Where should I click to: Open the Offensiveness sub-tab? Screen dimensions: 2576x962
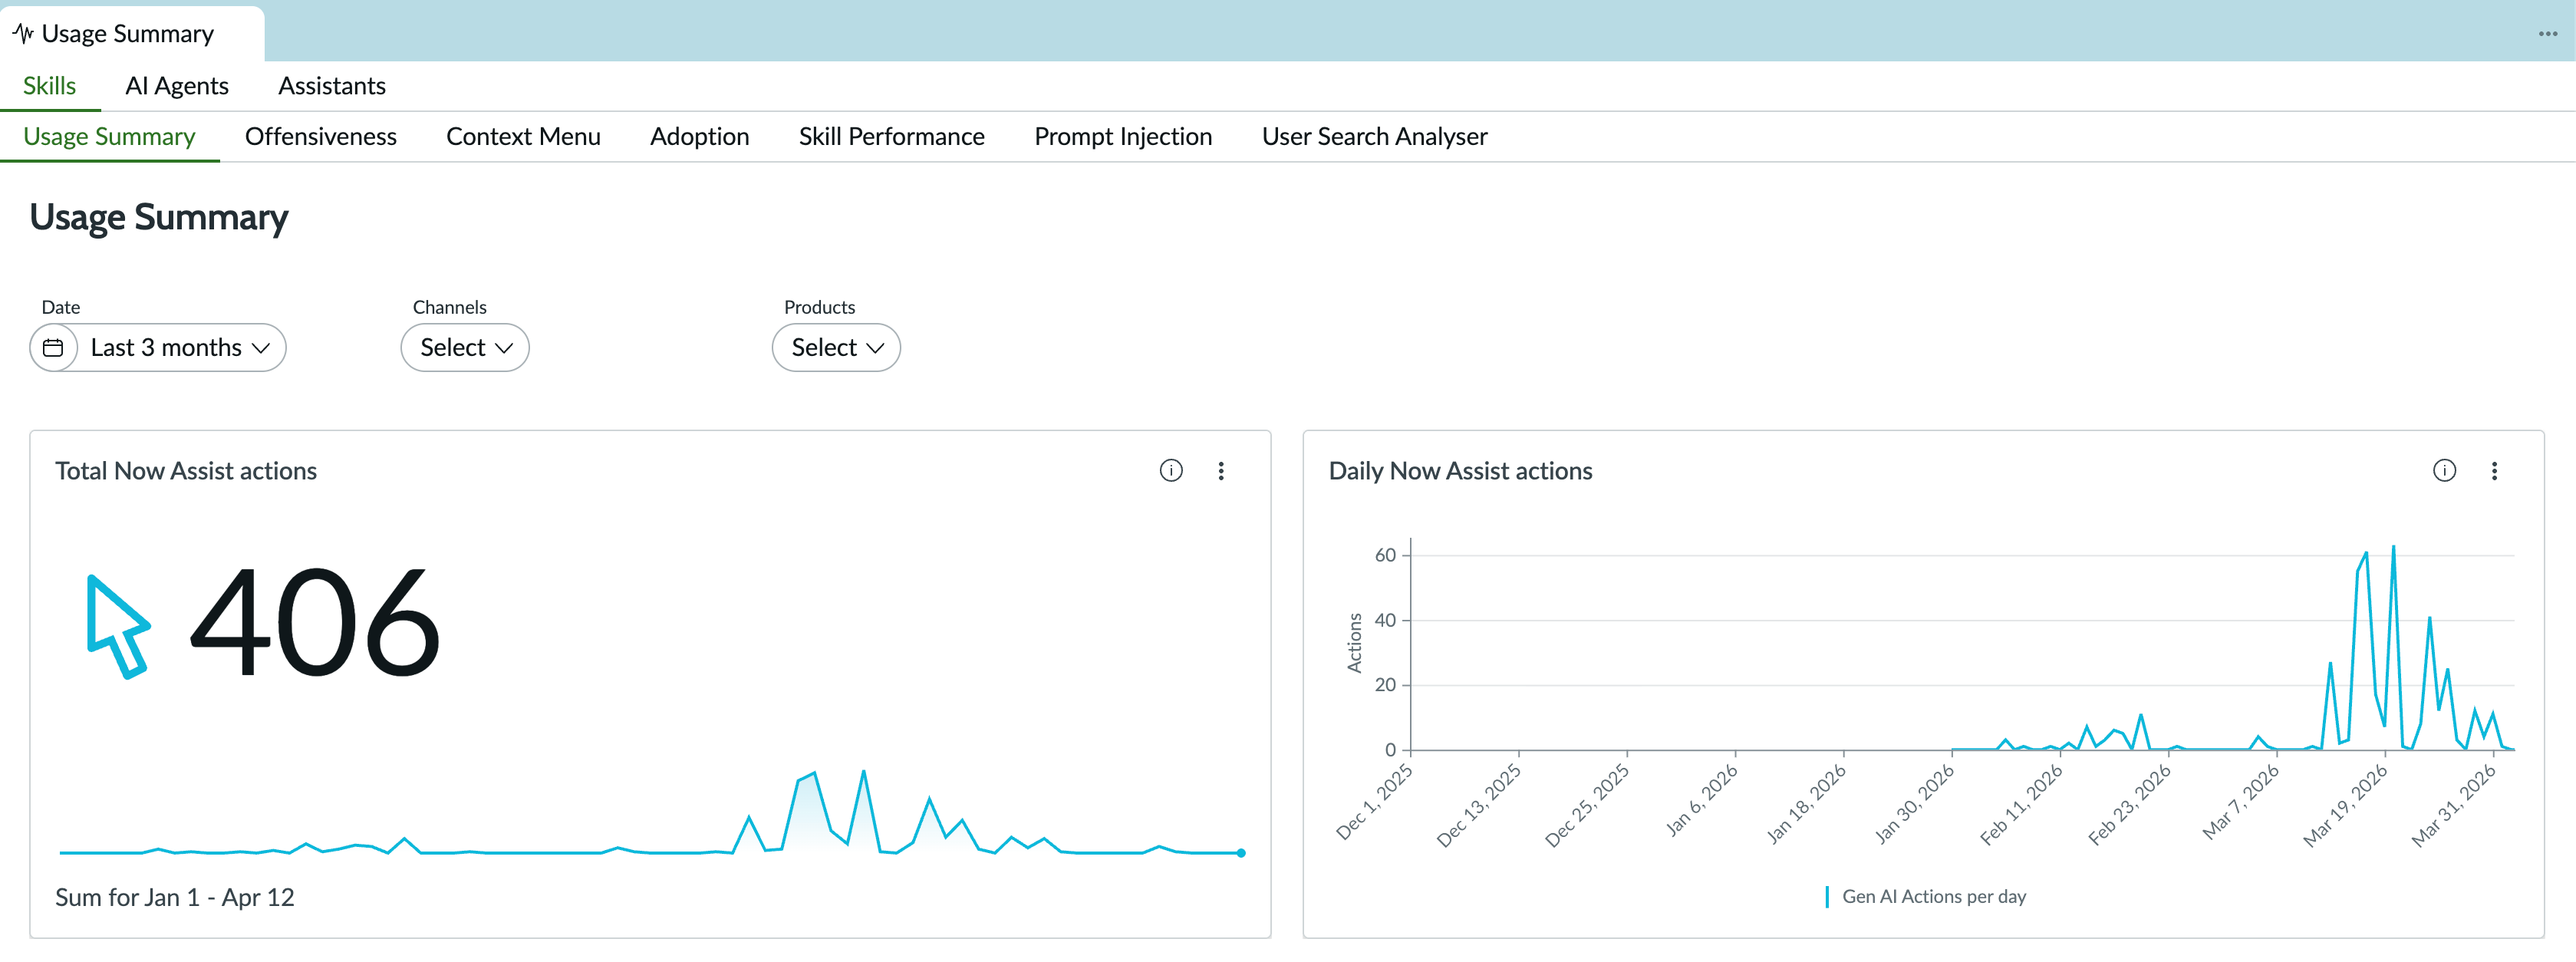[x=321, y=136]
